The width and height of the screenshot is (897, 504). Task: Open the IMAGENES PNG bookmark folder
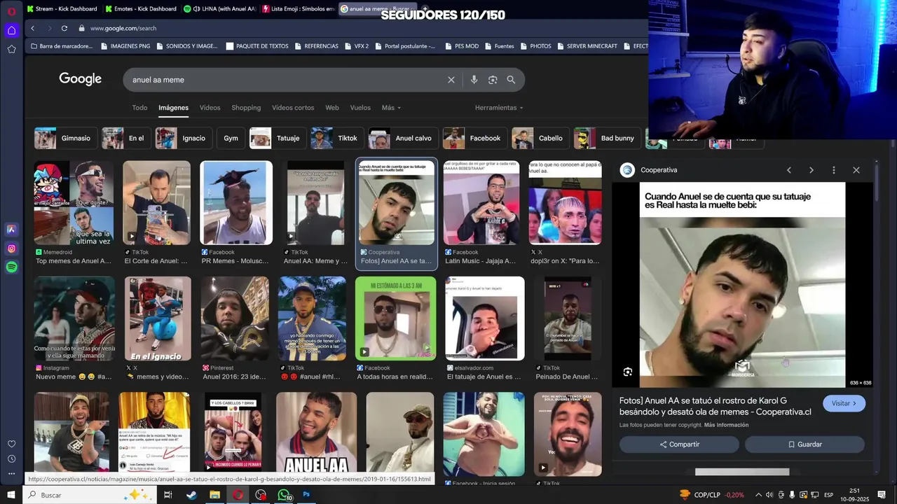[x=125, y=46]
